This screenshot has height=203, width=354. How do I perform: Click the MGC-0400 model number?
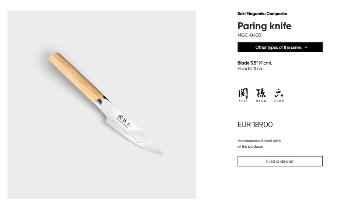click(249, 35)
